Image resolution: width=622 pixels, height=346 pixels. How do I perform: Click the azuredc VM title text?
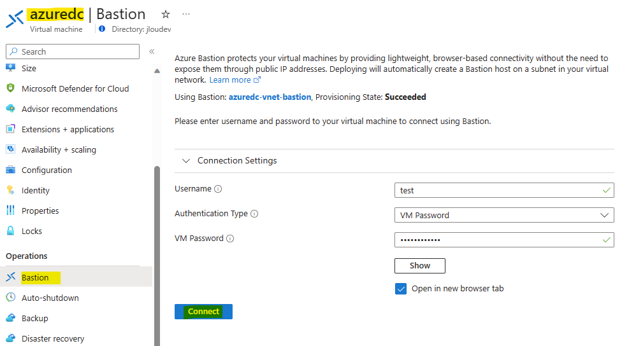pos(57,14)
